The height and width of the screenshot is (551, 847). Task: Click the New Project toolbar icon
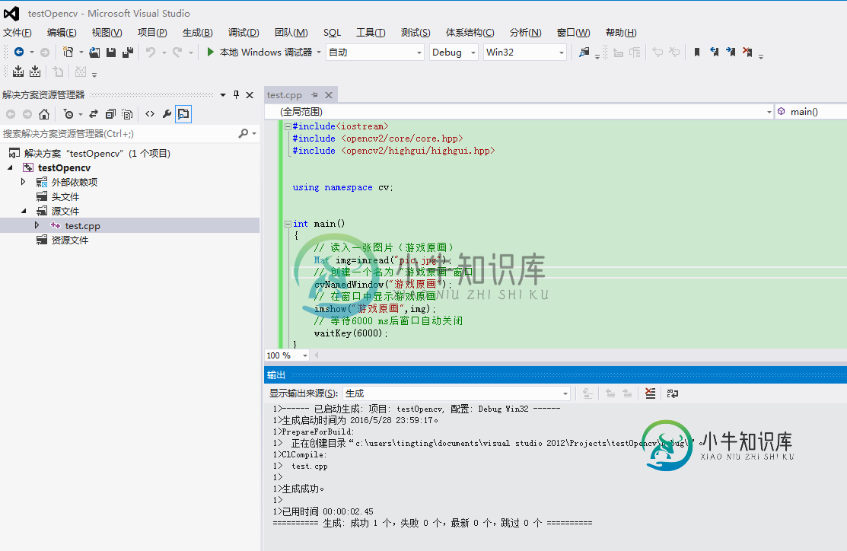pos(68,52)
